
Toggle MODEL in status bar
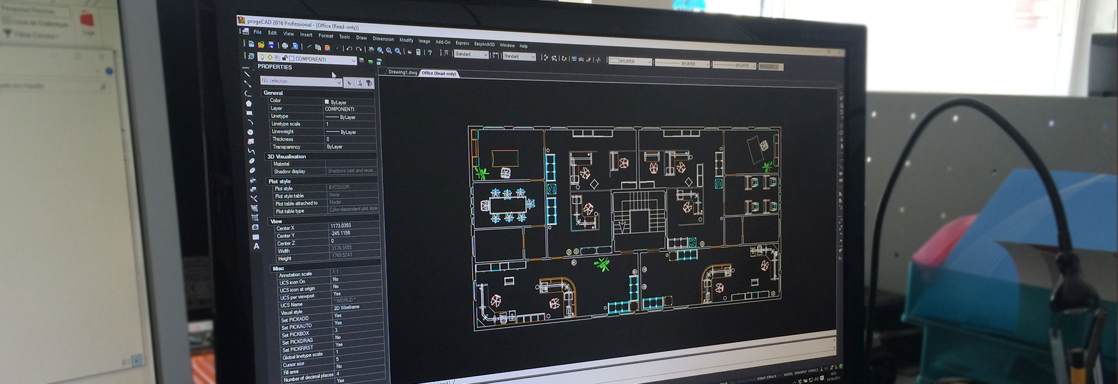click(788, 374)
